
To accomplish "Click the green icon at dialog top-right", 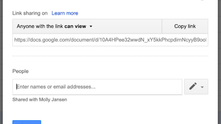I will [x=202, y=0].
